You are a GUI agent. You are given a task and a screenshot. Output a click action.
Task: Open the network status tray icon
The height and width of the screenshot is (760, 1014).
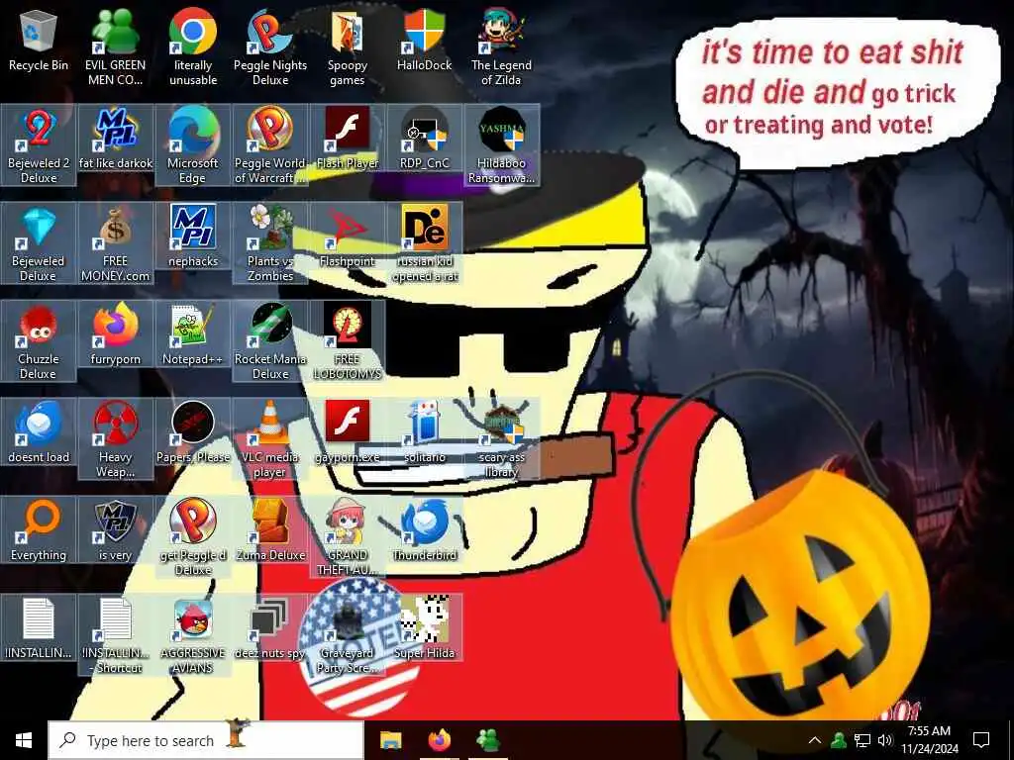[862, 740]
